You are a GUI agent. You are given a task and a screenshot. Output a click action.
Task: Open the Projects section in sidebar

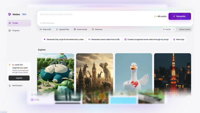point(19,30)
